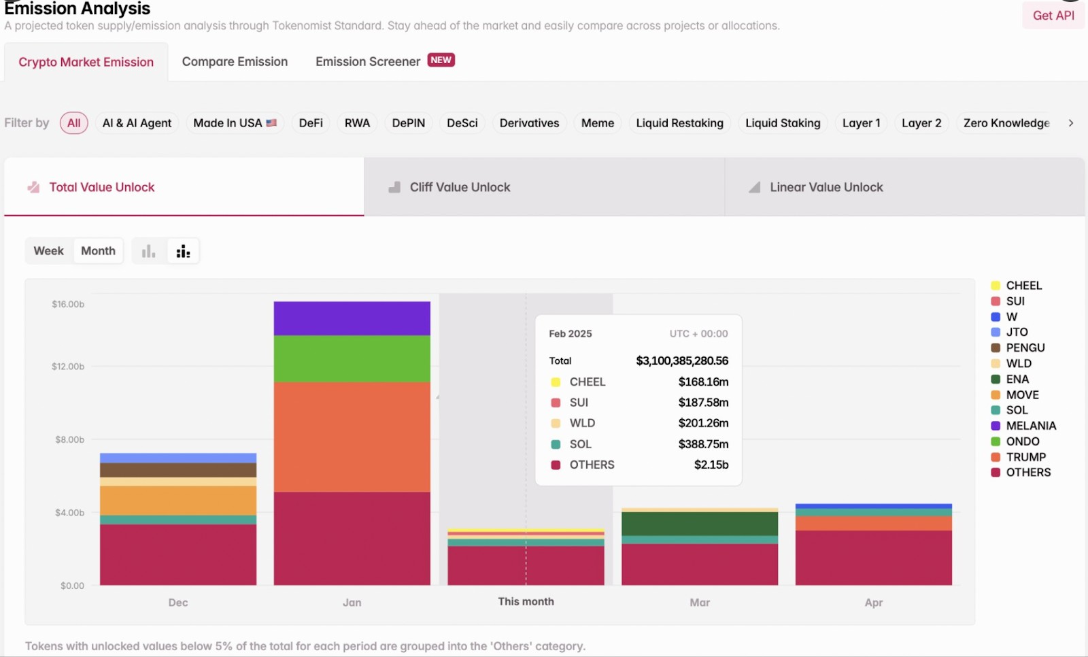
Task: Toggle CHEEL legend swatch
Action: point(996,286)
